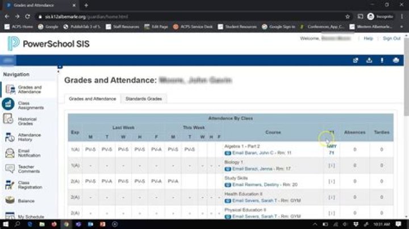The image size is (409, 229).
Task: Click the system clock in the taskbar
Action: point(382,224)
